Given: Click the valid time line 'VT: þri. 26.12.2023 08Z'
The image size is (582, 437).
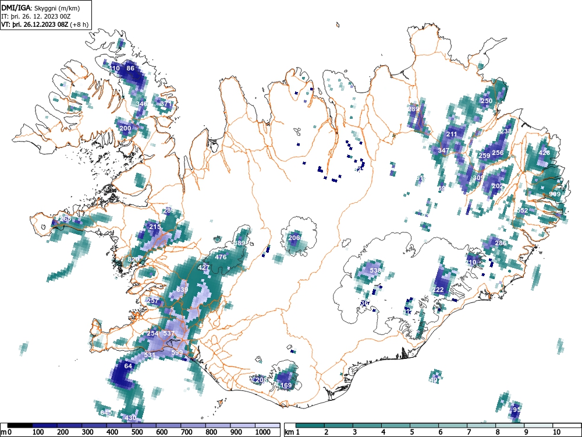Looking at the screenshot, I should (x=34, y=24).
